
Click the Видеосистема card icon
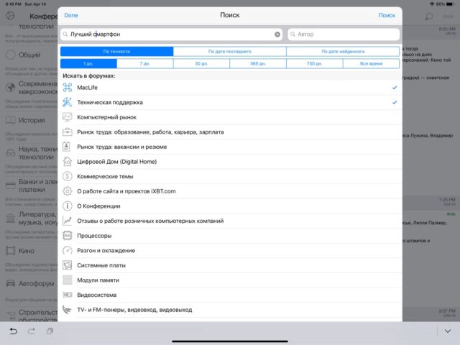[x=67, y=295]
